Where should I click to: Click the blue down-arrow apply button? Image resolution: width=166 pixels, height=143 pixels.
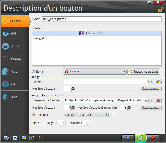click(128, 138)
